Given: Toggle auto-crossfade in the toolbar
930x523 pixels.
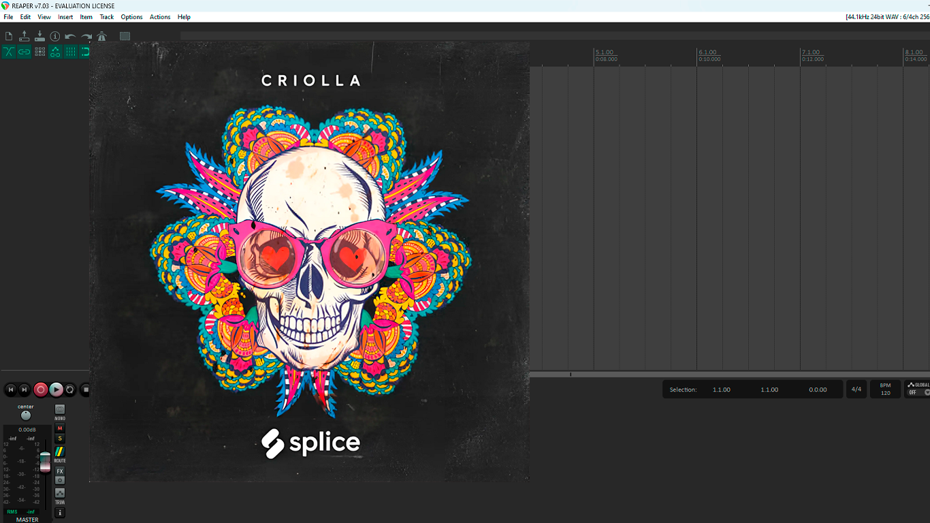Looking at the screenshot, I should coord(9,52).
